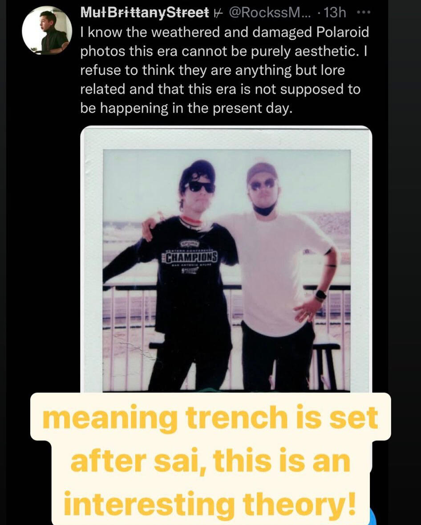
Task: Click the red bandana around the person's neck
Action: (x=192, y=220)
